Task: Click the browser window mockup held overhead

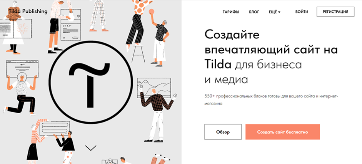Action: tap(22, 68)
